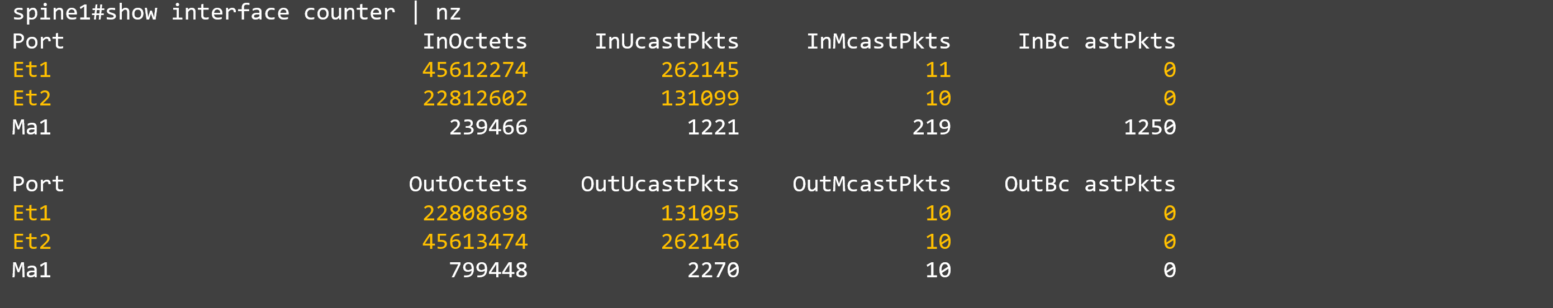Click the Ma1 InMcastPkts value 219

pyautogui.click(x=931, y=128)
